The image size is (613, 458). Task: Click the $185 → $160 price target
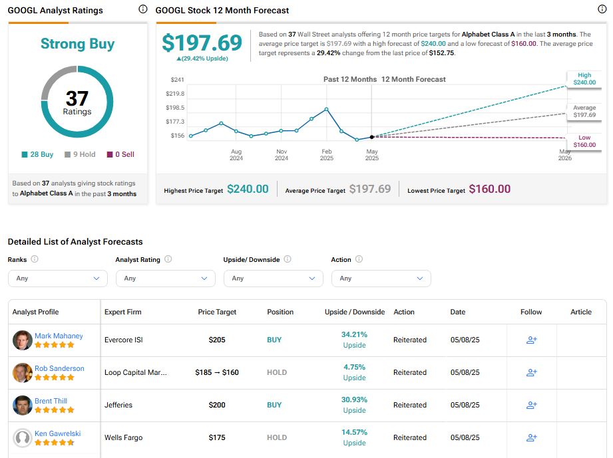tap(217, 372)
